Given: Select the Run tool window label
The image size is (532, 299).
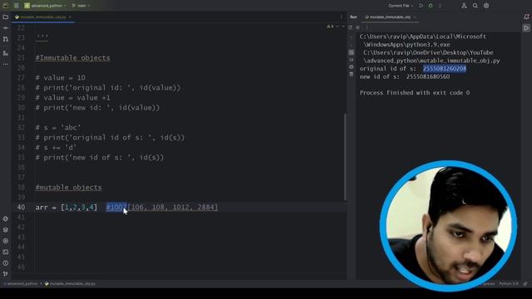Looking at the screenshot, I should point(353,17).
